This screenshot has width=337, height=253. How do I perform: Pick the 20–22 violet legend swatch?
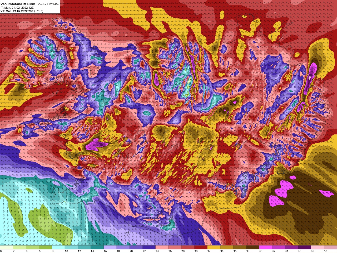[x=136, y=247]
